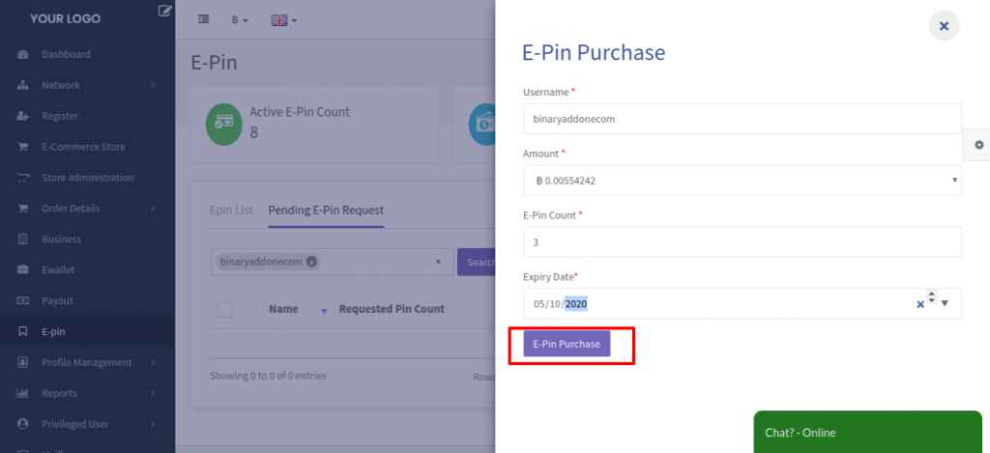Image resolution: width=990 pixels, height=453 pixels.
Task: Open the settings gear on right edge
Action: (978, 145)
